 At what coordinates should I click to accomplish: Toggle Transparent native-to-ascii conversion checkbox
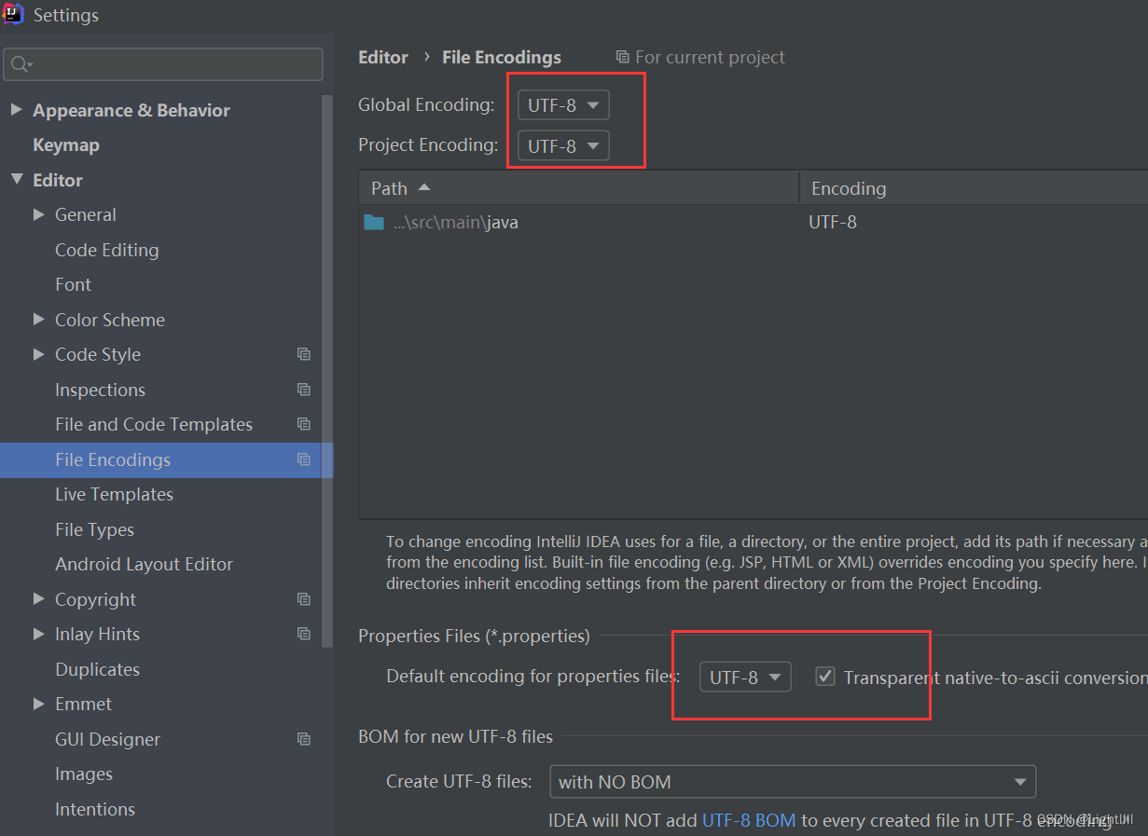point(825,677)
